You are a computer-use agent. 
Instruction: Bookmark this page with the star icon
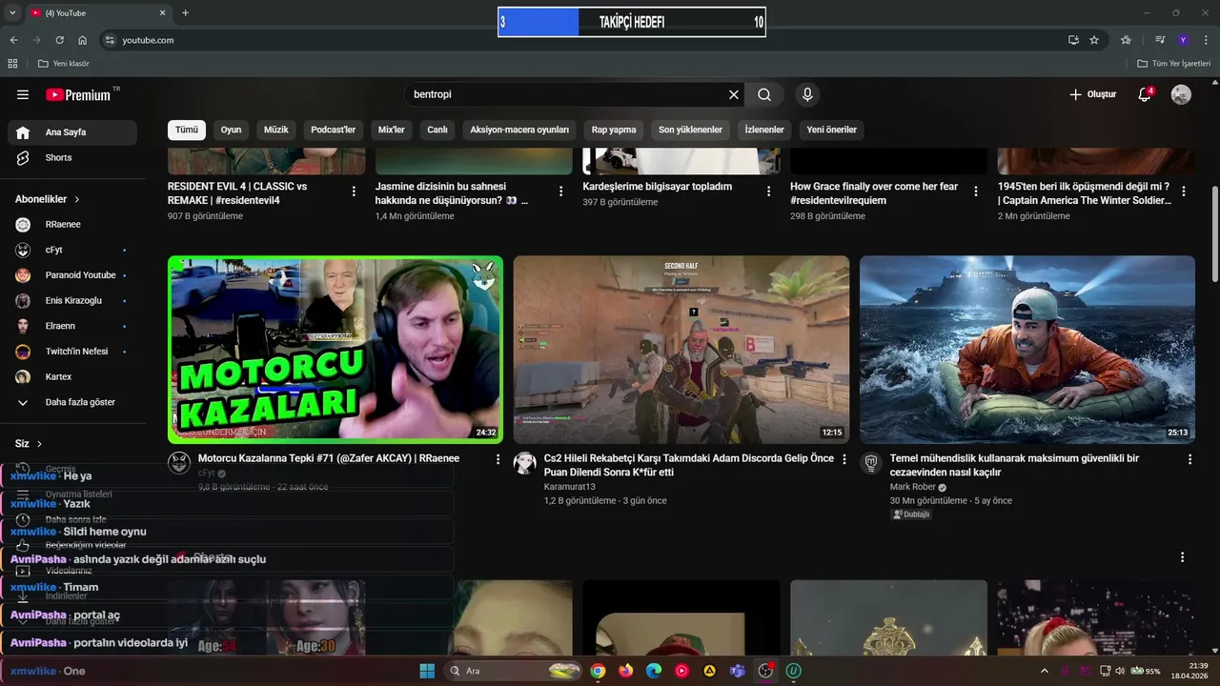click(x=1094, y=40)
